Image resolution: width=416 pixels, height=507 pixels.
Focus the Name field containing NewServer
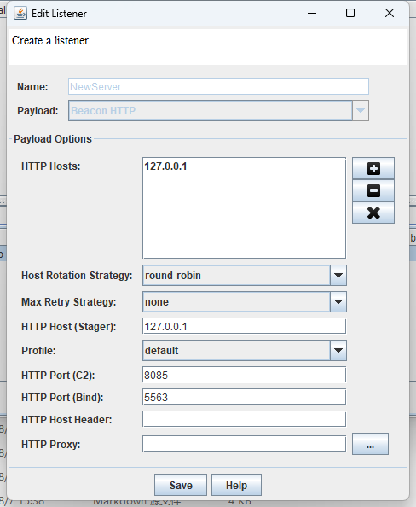218,86
